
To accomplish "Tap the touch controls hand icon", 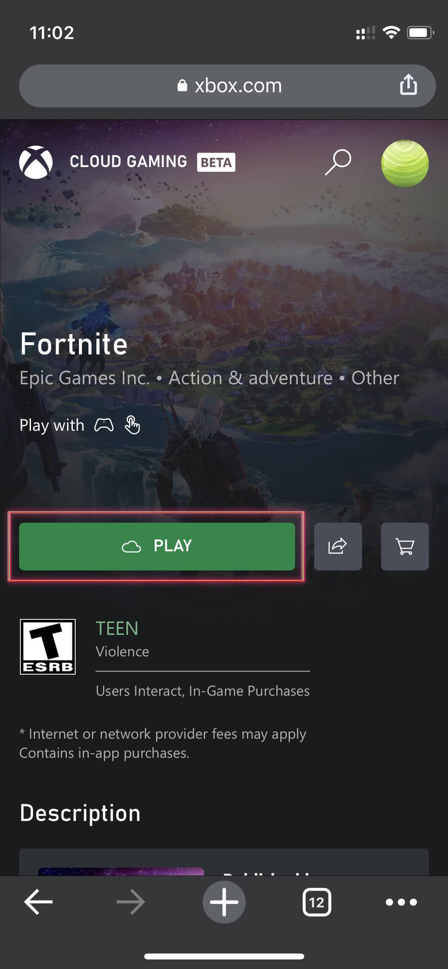I will 132,425.
